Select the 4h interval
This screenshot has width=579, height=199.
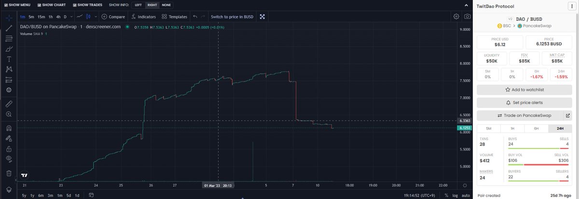pyautogui.click(x=58, y=16)
